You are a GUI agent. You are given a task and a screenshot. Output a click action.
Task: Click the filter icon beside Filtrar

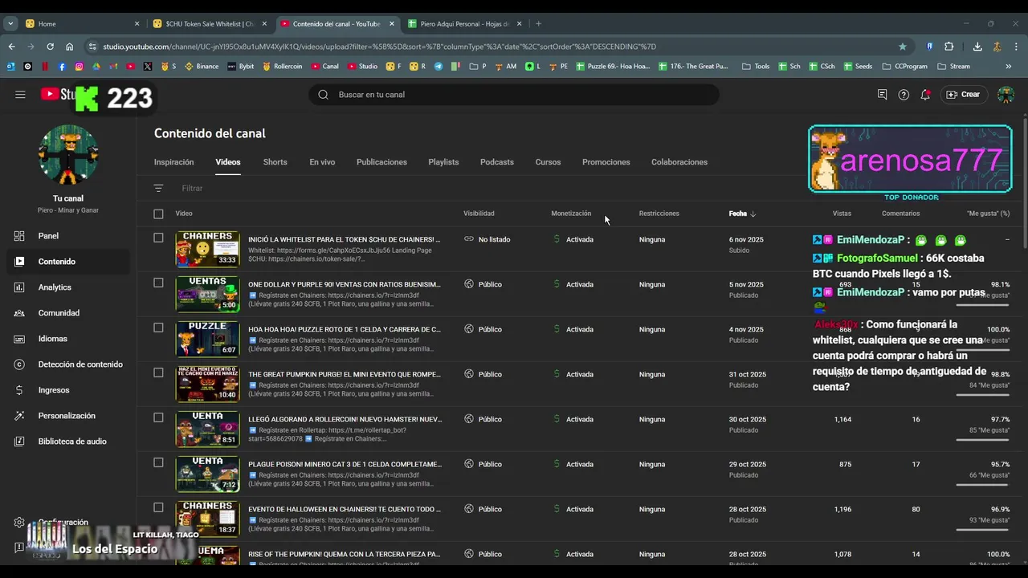(x=158, y=188)
